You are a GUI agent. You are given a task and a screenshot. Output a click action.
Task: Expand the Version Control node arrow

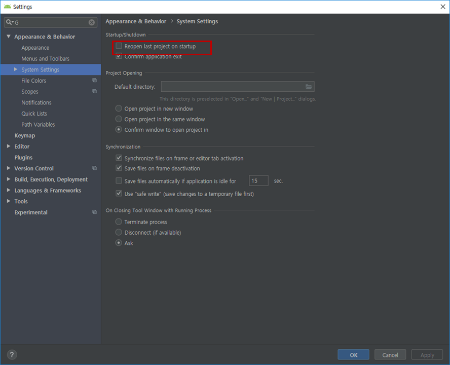point(9,168)
